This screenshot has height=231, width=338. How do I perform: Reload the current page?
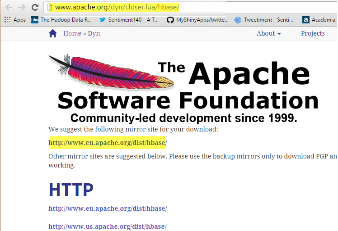[x=35, y=7]
